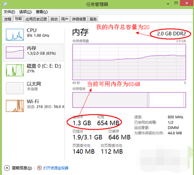
Task: Switch to the 进程 tab
Action: 7,19
